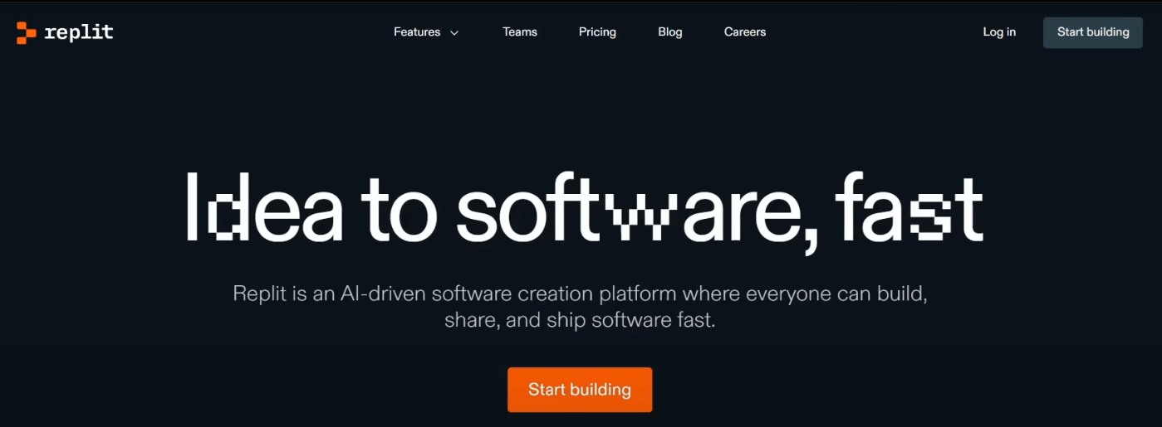1162x427 pixels.
Task: Visit the Blog link
Action: (x=670, y=32)
